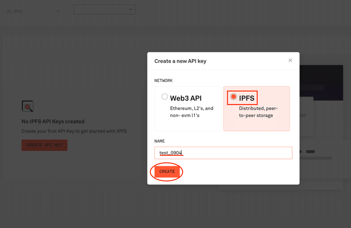Click the CREATE API KEY button
The image size is (351, 228).
[45, 145]
